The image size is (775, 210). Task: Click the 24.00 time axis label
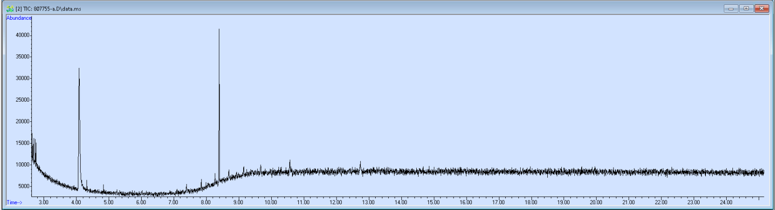point(726,202)
